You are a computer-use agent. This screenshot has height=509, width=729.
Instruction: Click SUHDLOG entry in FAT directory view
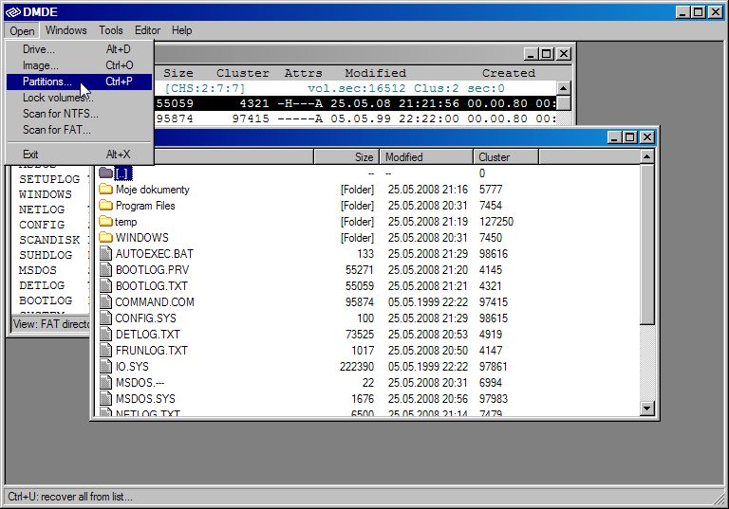(46, 255)
